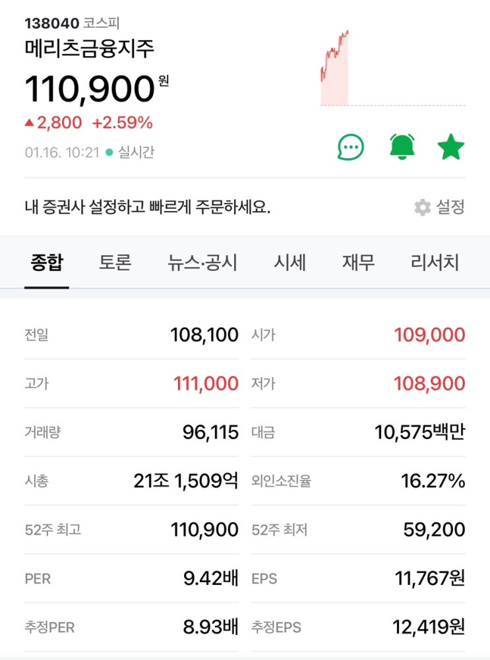Screen dimensions: 490x660
Task: Open the 토론 tab
Action: click(115, 262)
